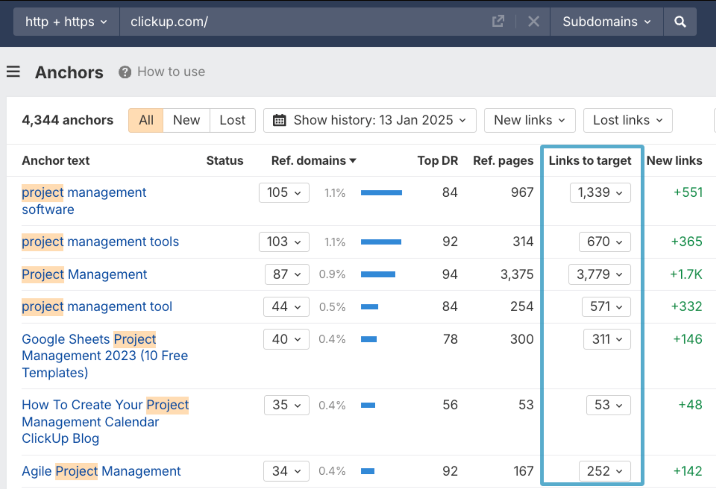Image resolution: width=716 pixels, height=489 pixels.
Task: Switch to the New anchors tab
Action: 186,120
